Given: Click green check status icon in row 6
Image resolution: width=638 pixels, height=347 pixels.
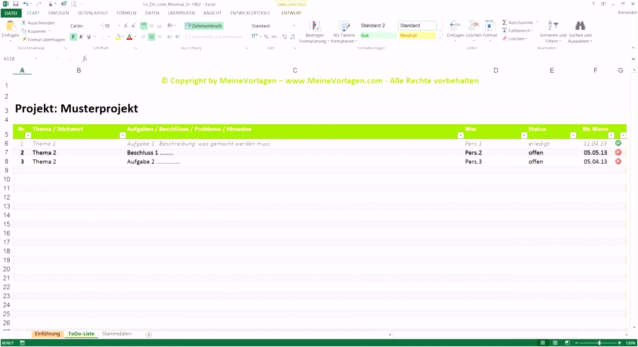Looking at the screenshot, I should pos(618,143).
